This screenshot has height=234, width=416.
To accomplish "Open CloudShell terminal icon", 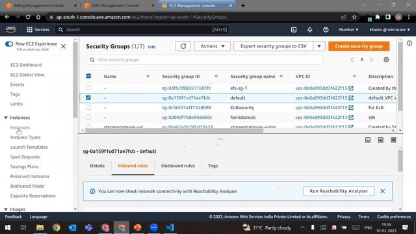I will 294,30.
